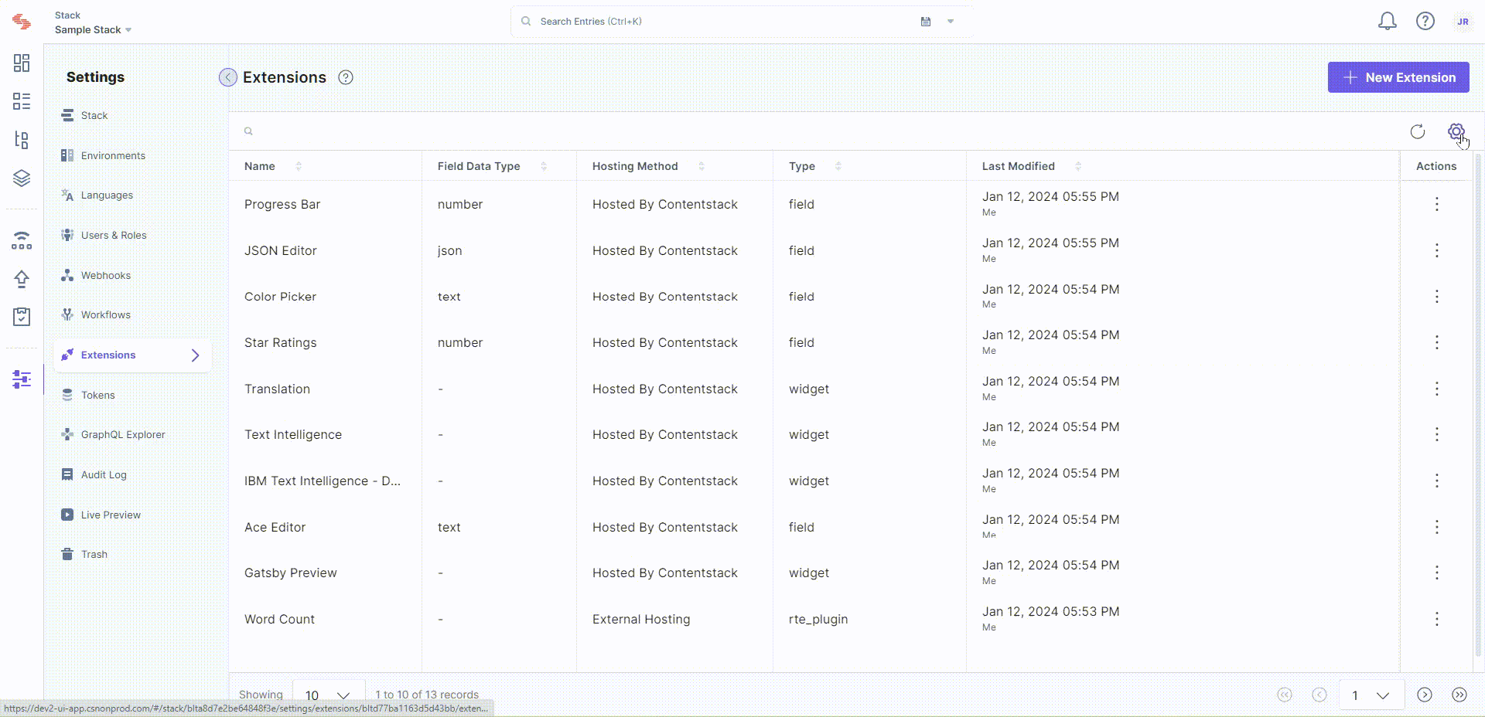Sort table by Field Data Type

pos(544,166)
